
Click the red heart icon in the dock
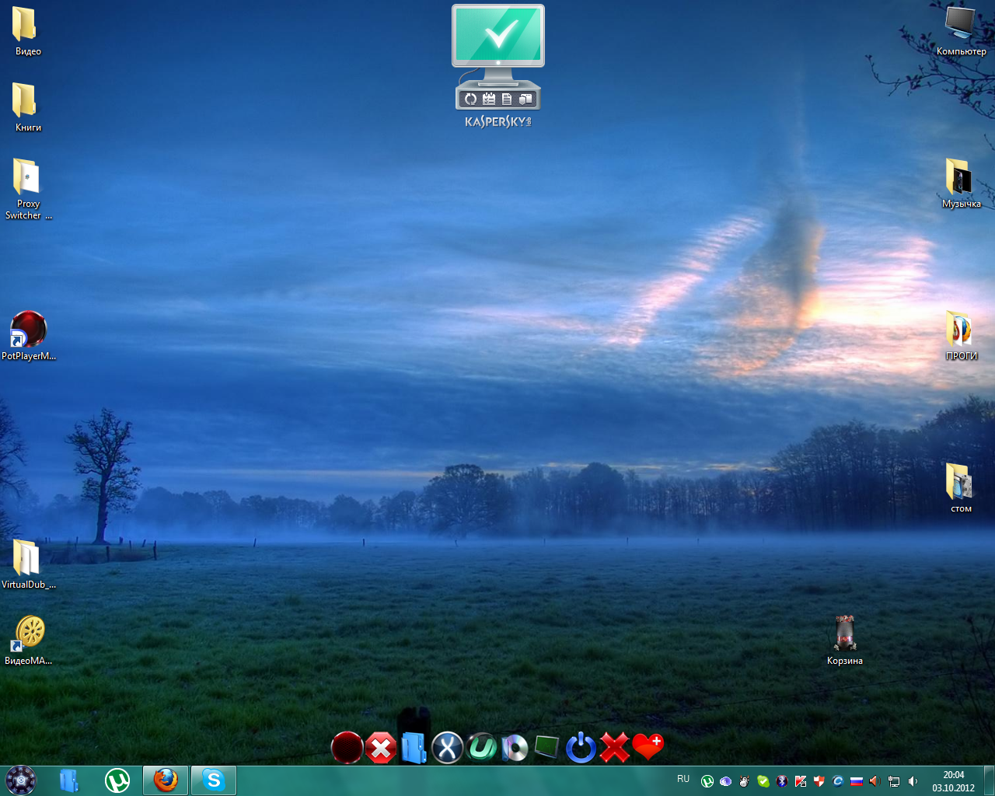[x=648, y=747]
